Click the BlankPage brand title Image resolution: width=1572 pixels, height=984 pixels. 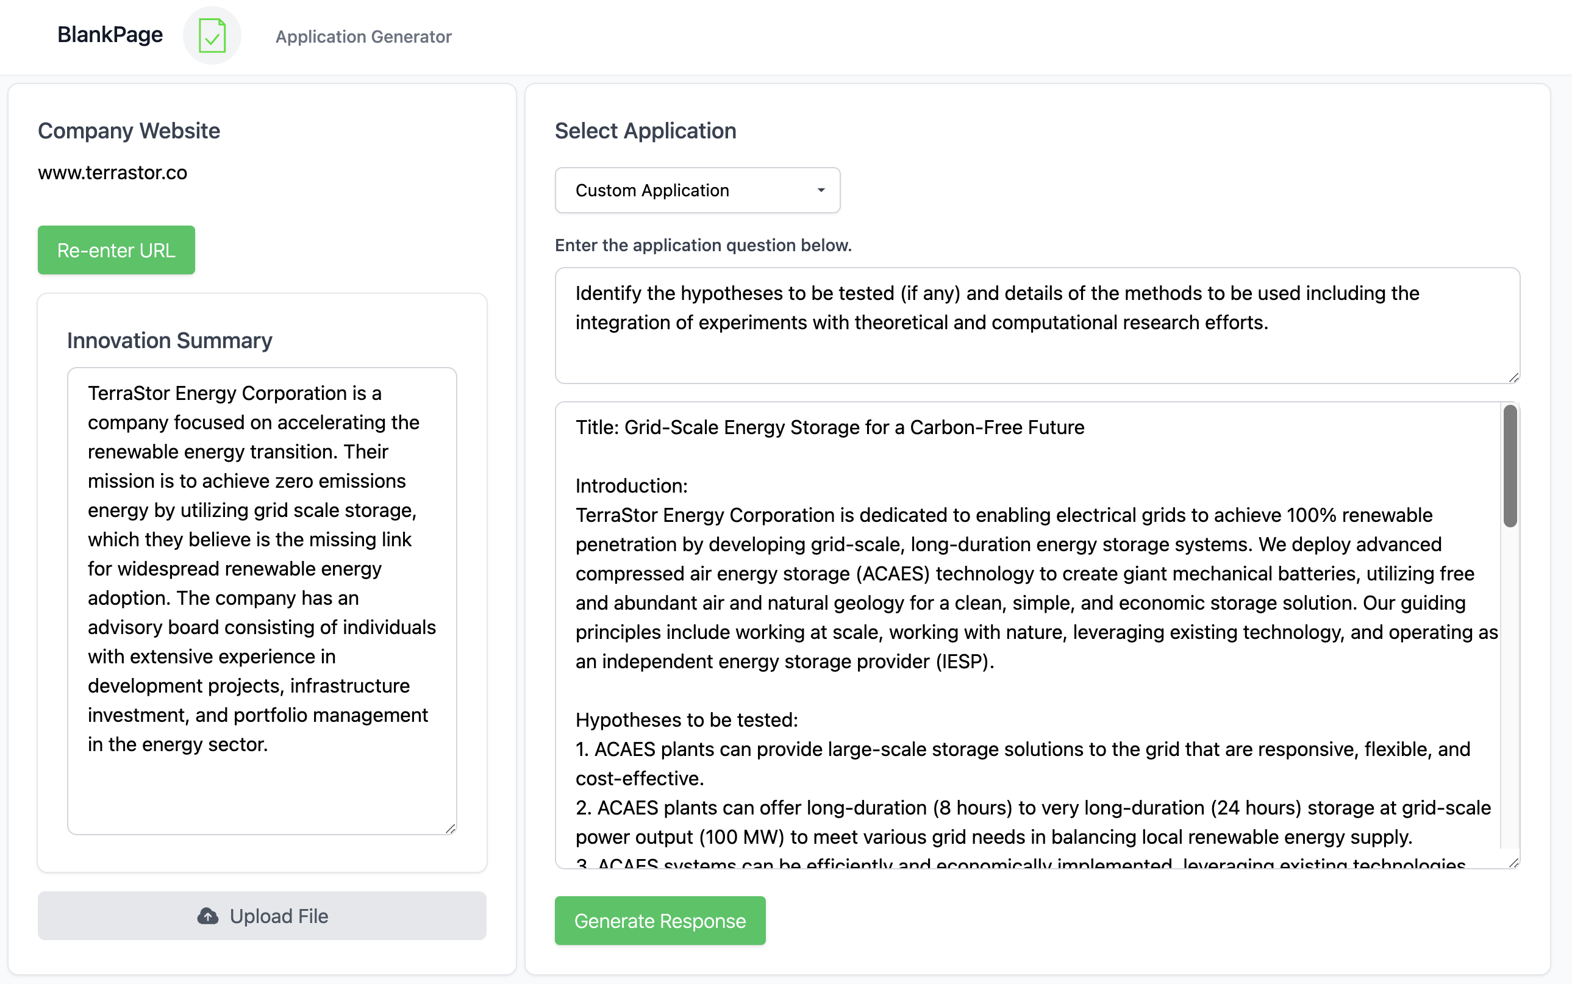click(x=110, y=35)
